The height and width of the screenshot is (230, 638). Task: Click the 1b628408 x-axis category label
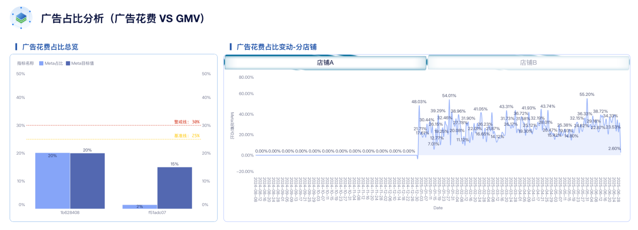click(x=70, y=213)
